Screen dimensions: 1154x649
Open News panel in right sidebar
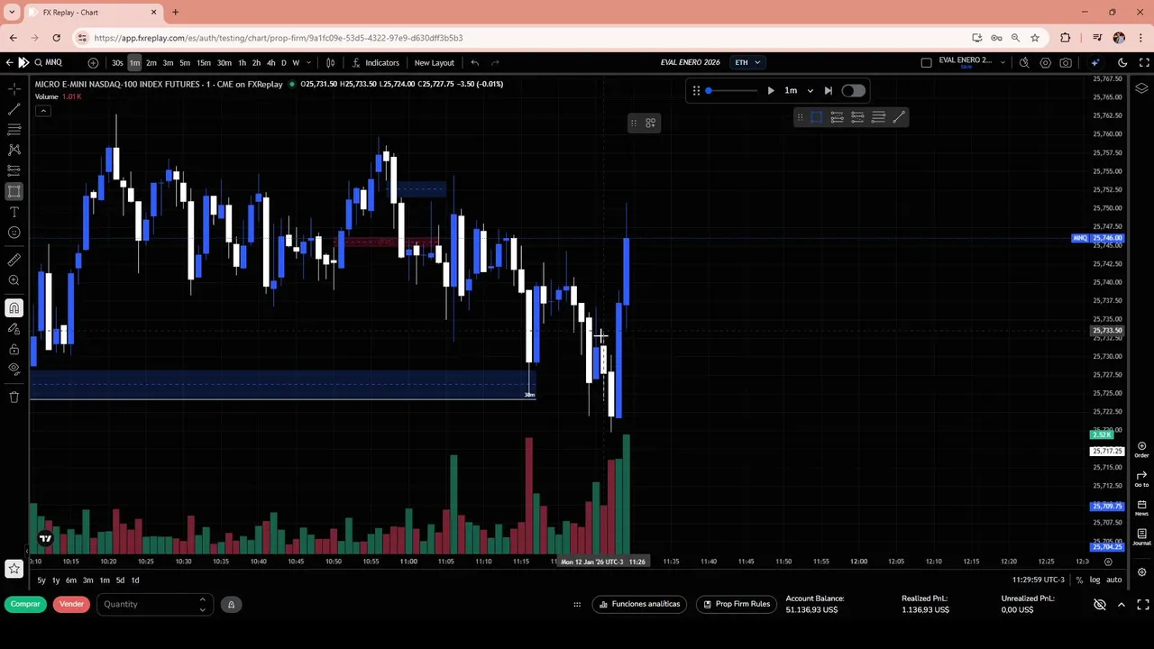pos(1141,507)
